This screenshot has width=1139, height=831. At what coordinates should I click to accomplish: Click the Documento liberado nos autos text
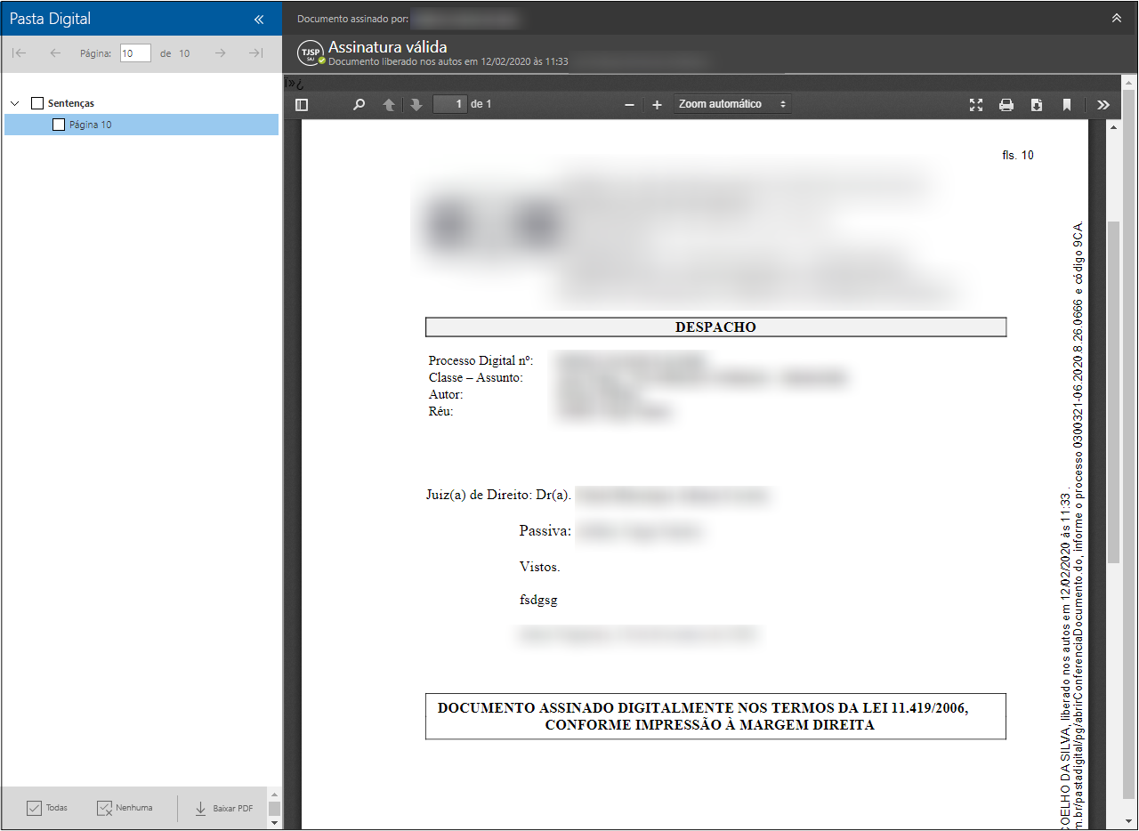(x=448, y=62)
